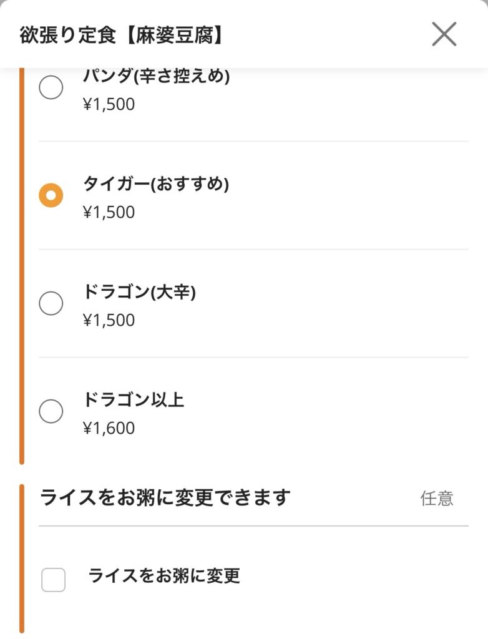Tap the ¥1,500 price under ドラゴン(大辛)
The height and width of the screenshot is (639, 488).
[x=109, y=320]
